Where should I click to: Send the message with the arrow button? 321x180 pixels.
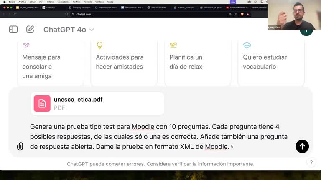point(302,146)
